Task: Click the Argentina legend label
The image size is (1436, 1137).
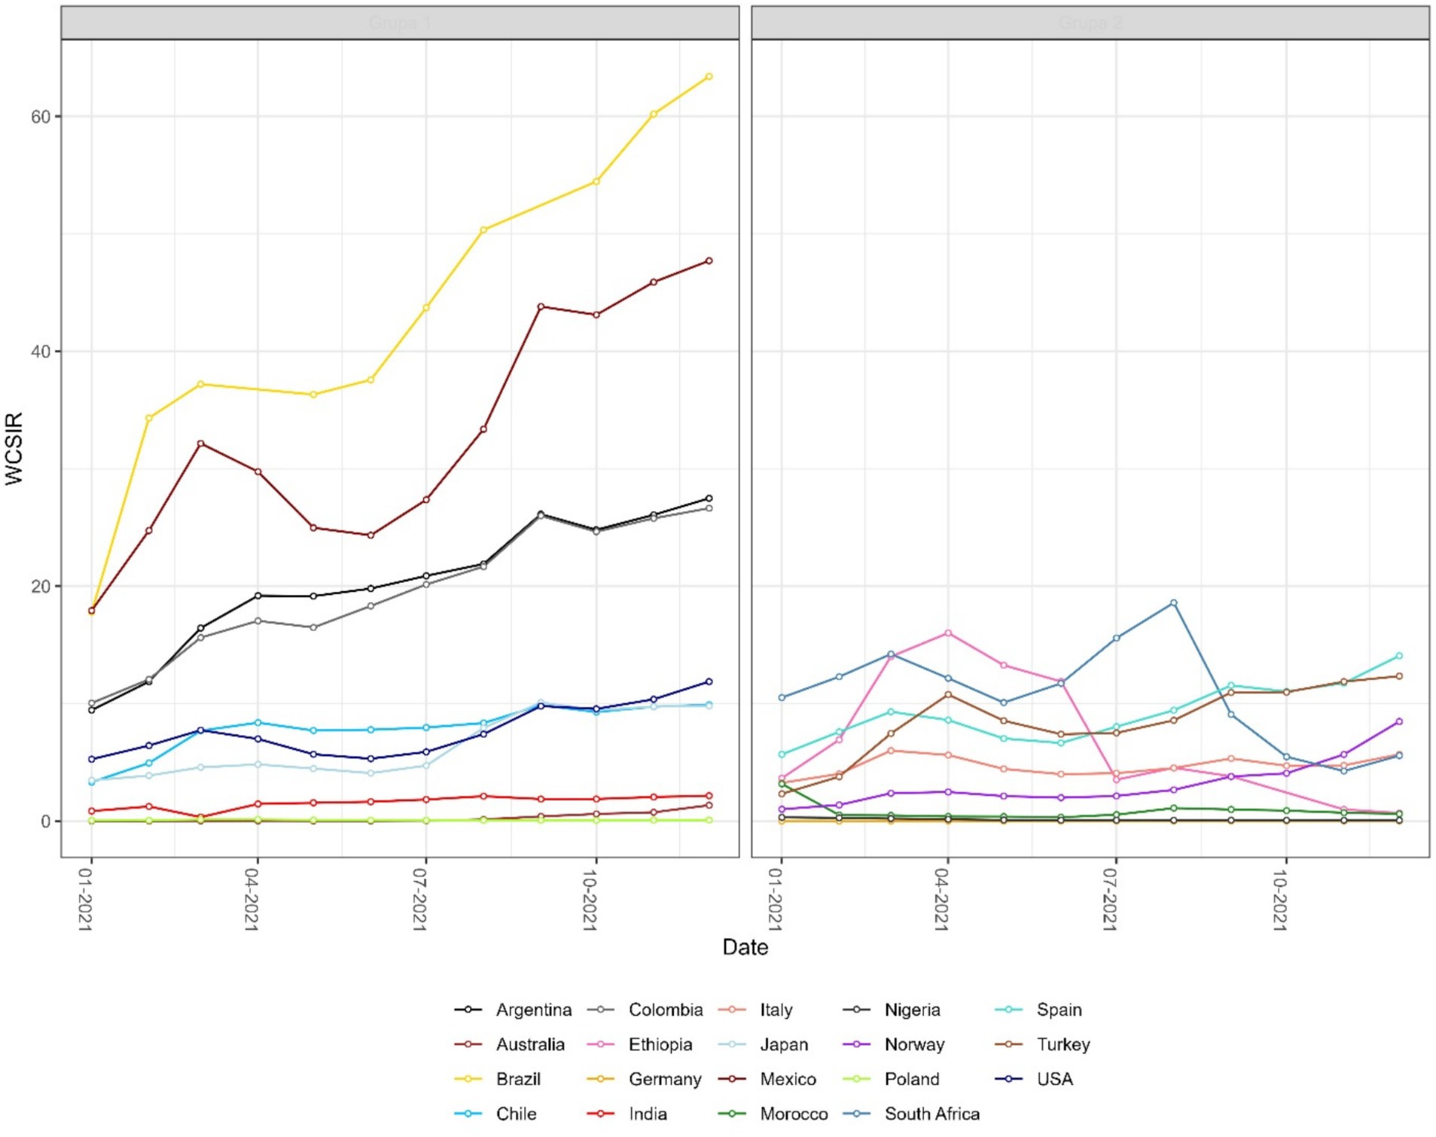Action: click(x=533, y=1010)
